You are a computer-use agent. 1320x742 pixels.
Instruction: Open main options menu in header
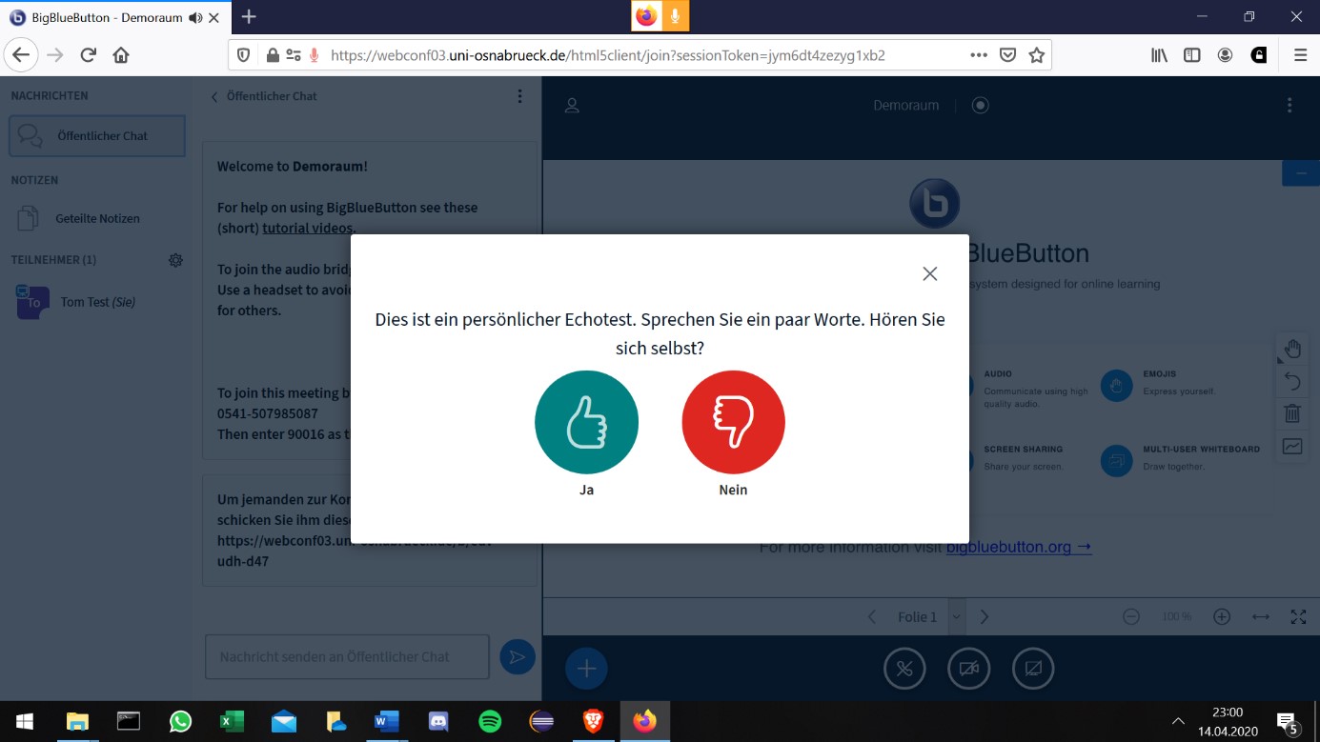1290,106
